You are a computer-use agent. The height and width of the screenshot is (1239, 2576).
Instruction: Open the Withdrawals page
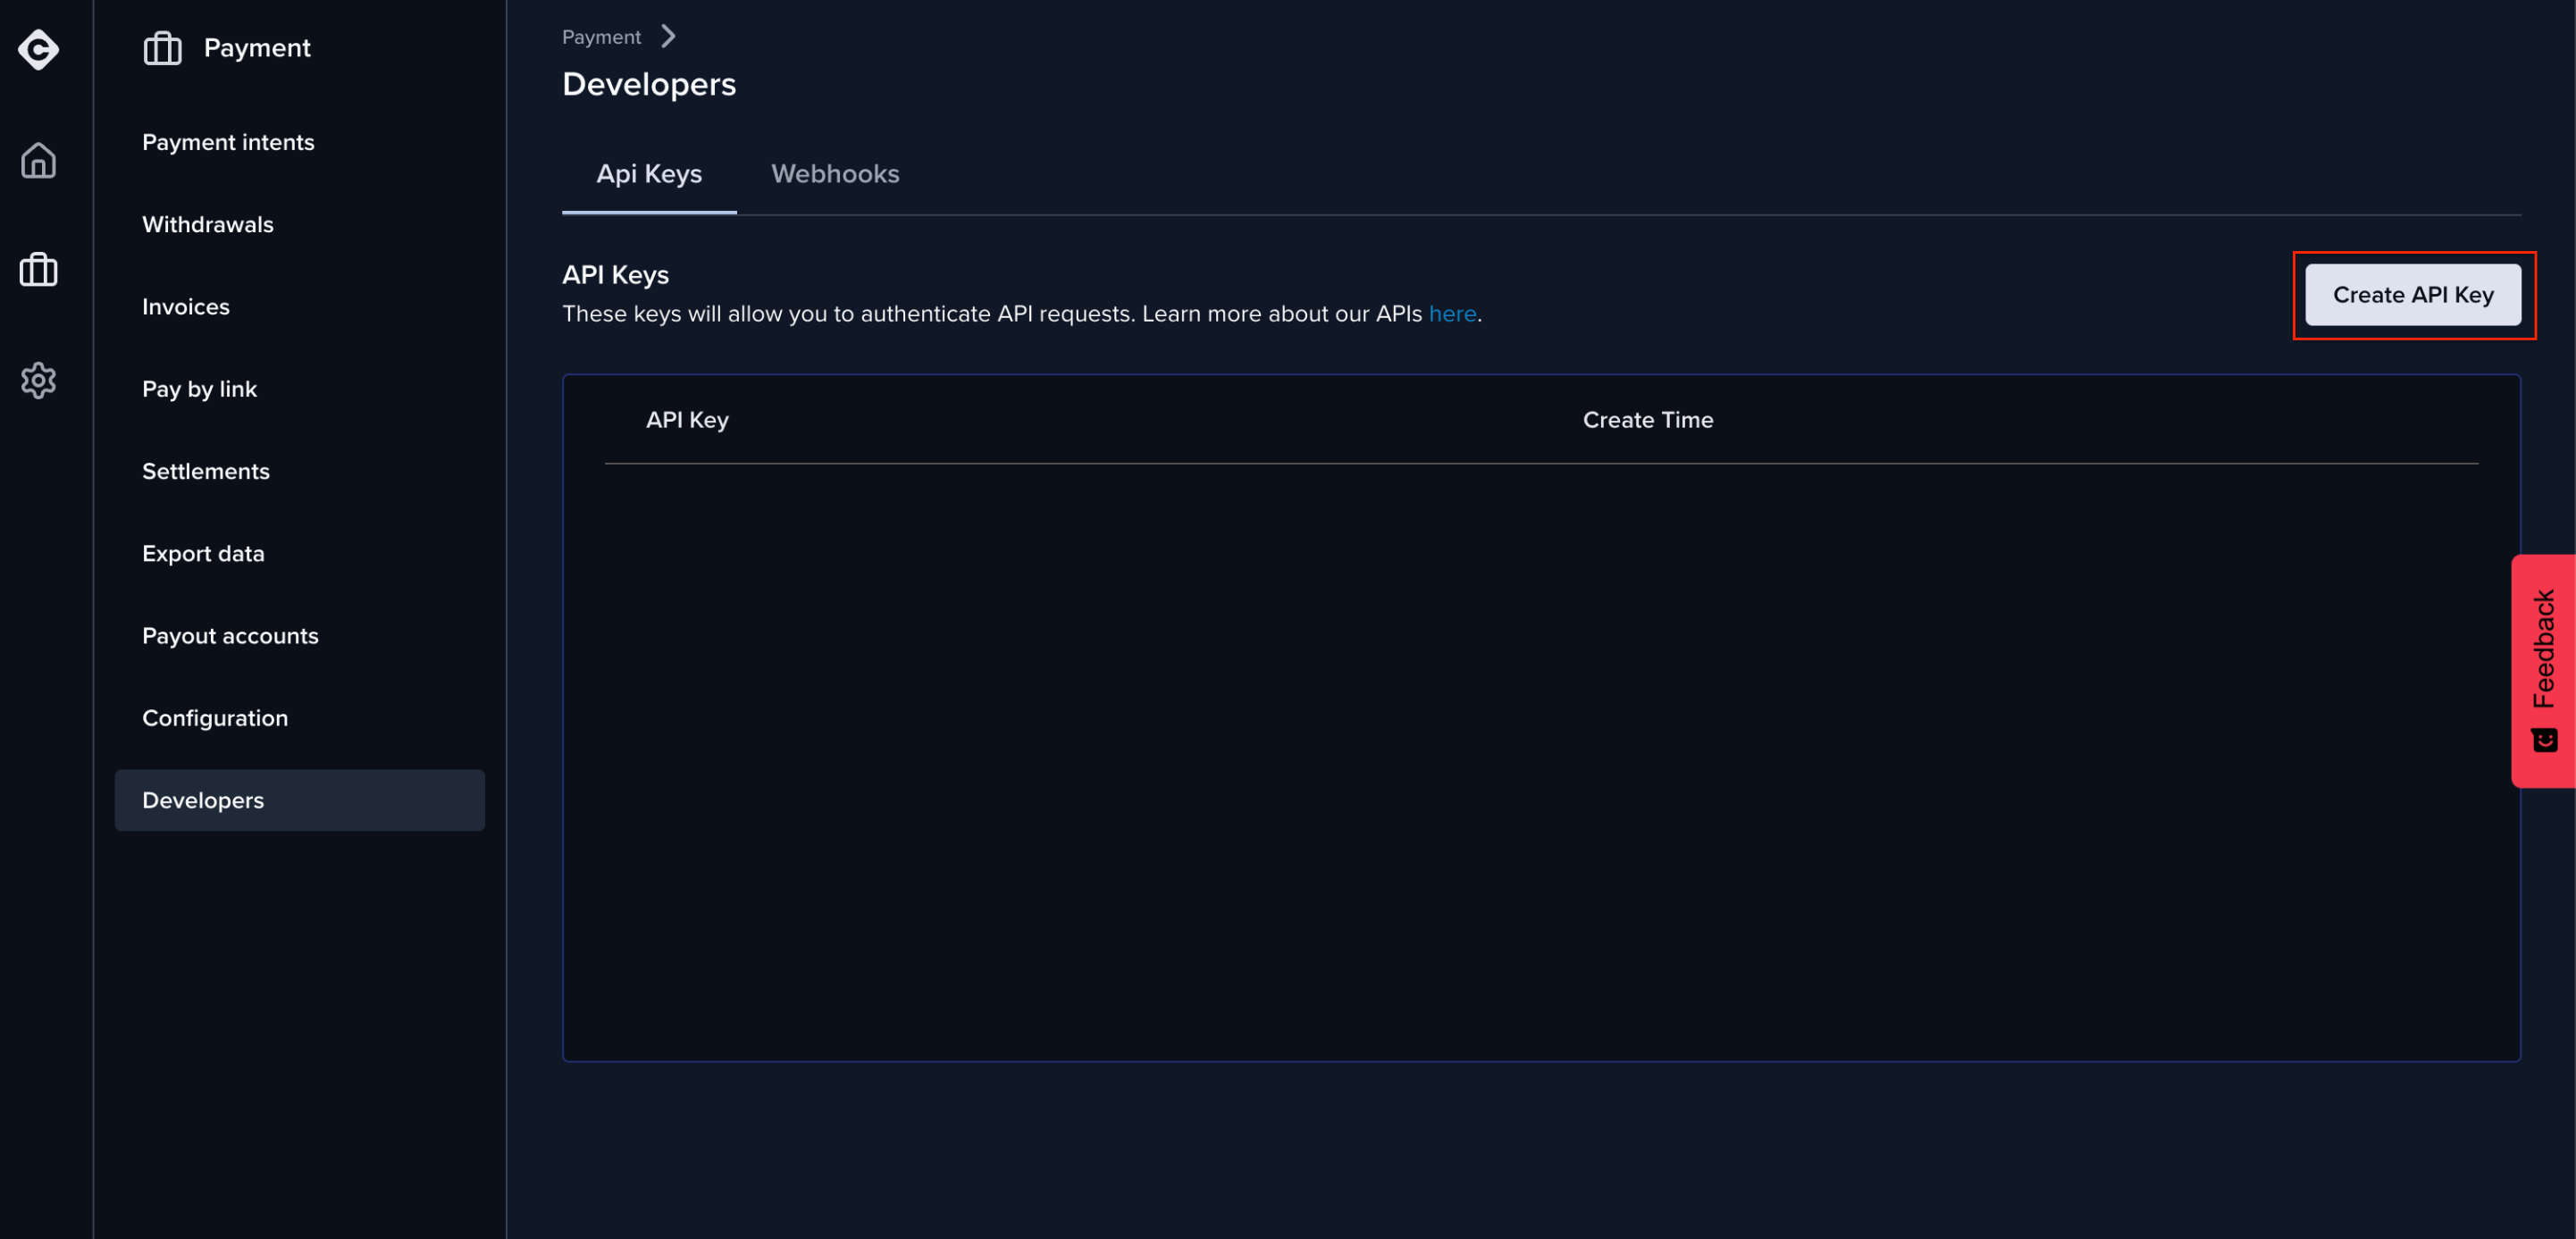[x=208, y=225]
